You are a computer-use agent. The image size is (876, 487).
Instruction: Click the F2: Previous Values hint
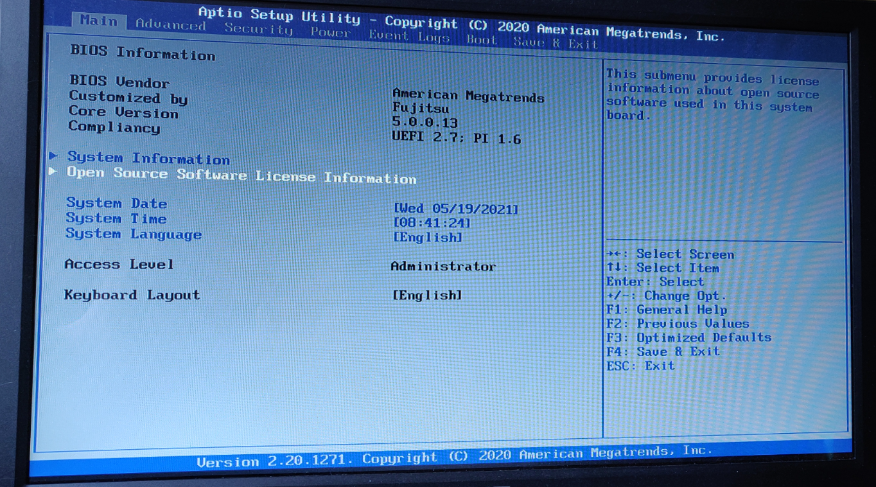click(x=678, y=323)
